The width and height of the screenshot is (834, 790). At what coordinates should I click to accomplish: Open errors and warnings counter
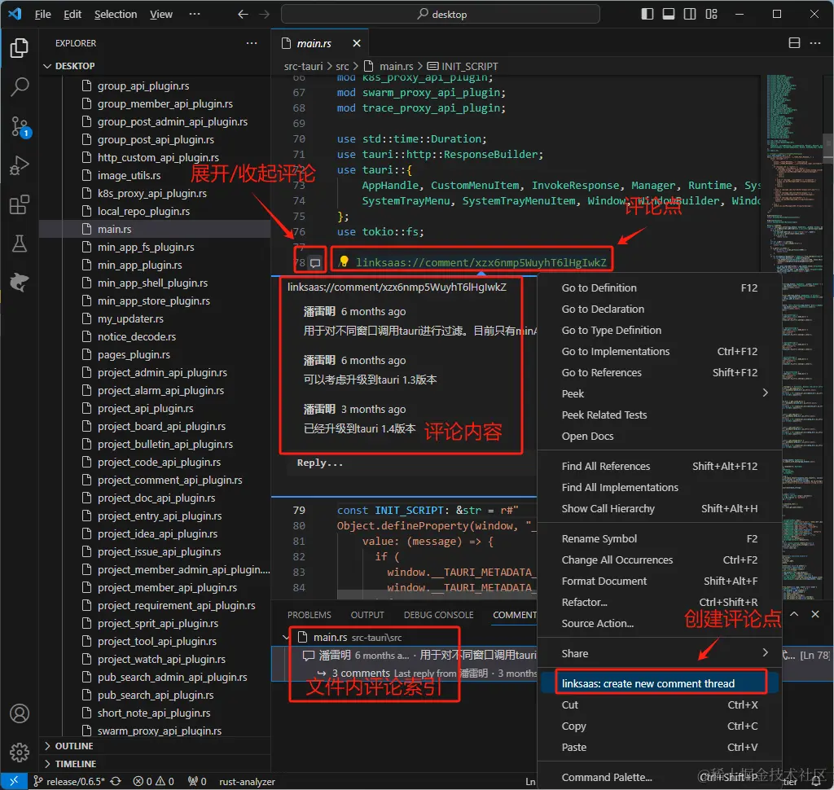click(154, 782)
